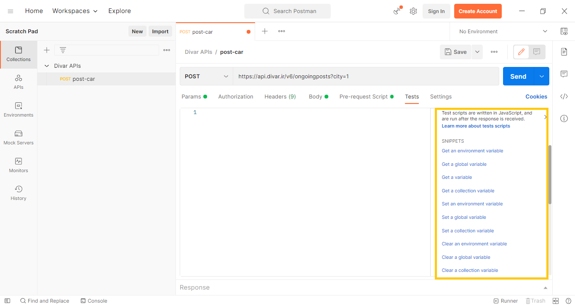The image size is (575, 306).
Task: Open APIs in the sidebar
Action: 19,82
